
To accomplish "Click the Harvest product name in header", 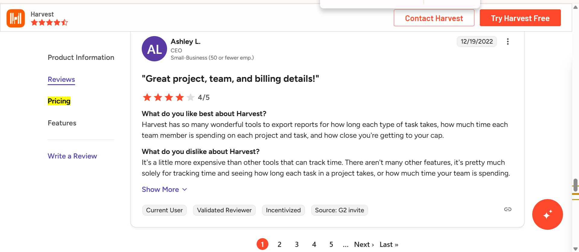I will point(42,14).
